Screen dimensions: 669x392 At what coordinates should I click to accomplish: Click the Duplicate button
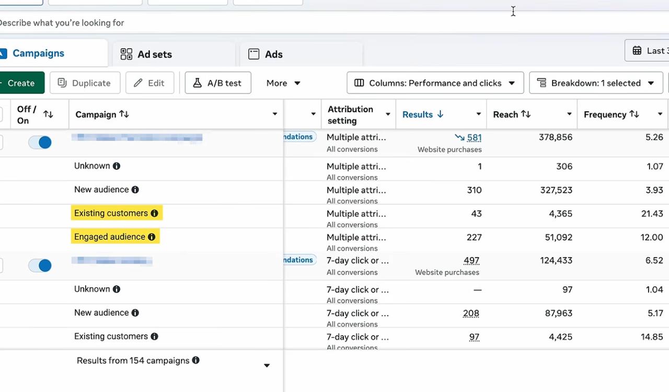pos(85,83)
